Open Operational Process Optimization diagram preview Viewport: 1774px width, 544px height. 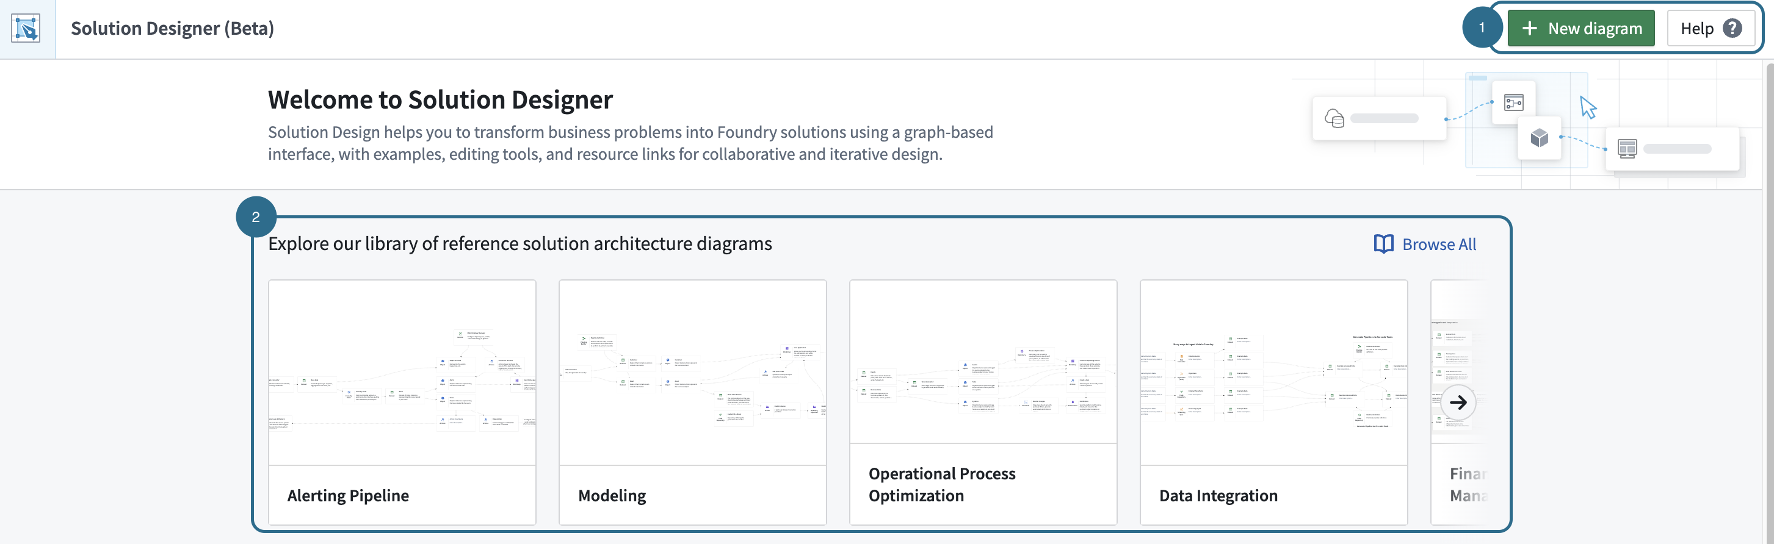(983, 362)
